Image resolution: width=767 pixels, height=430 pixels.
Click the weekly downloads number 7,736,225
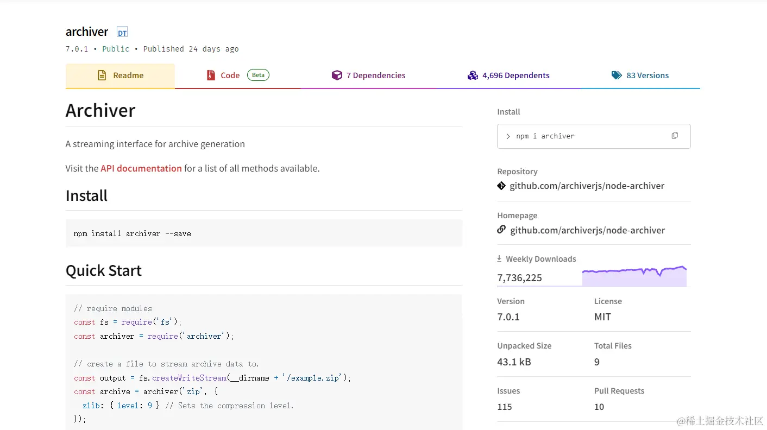pos(519,278)
